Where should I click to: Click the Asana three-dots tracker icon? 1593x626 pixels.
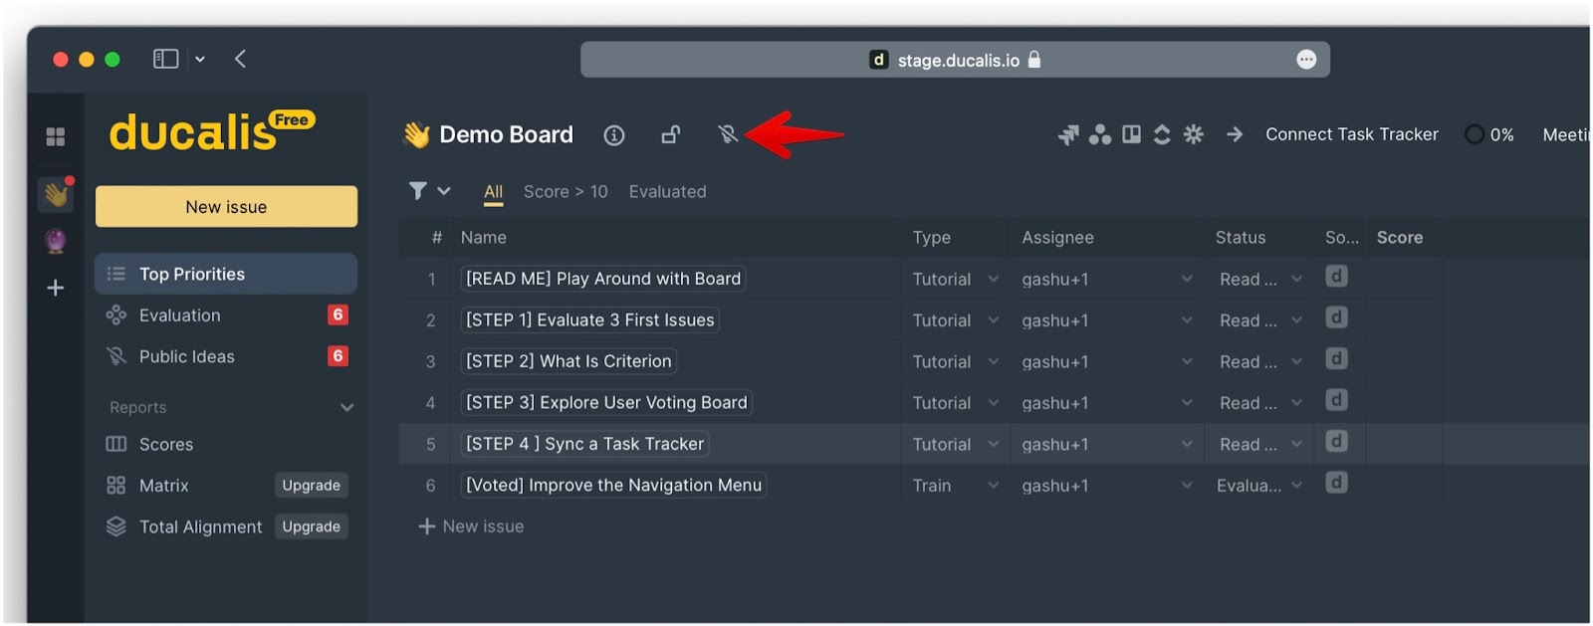(1100, 134)
